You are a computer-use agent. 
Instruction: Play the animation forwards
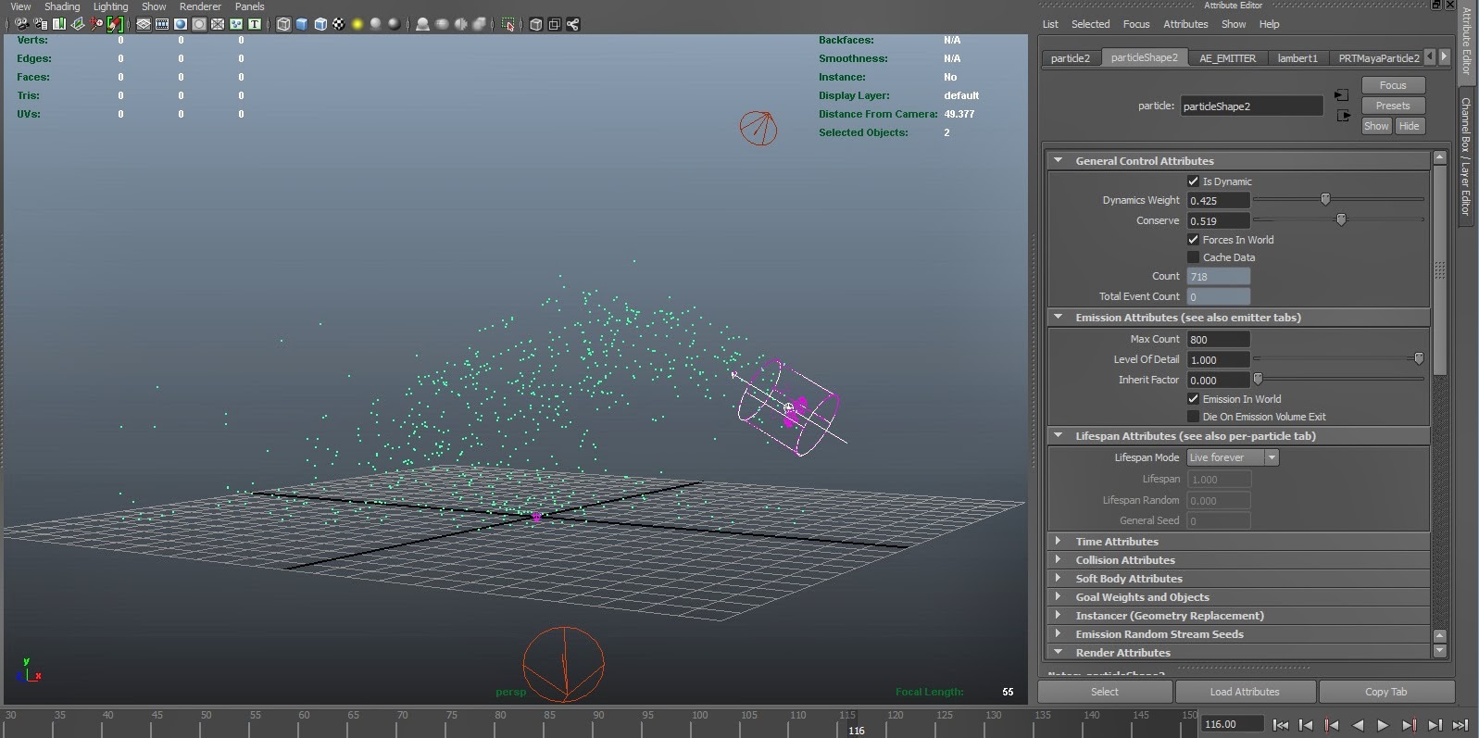tap(1383, 725)
